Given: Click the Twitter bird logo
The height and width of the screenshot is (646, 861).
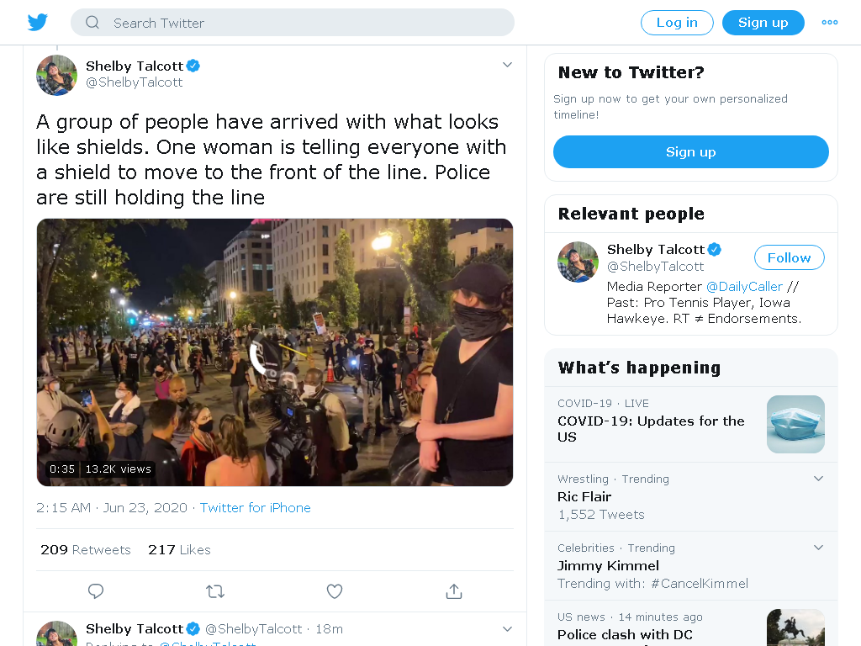Looking at the screenshot, I should click(38, 23).
